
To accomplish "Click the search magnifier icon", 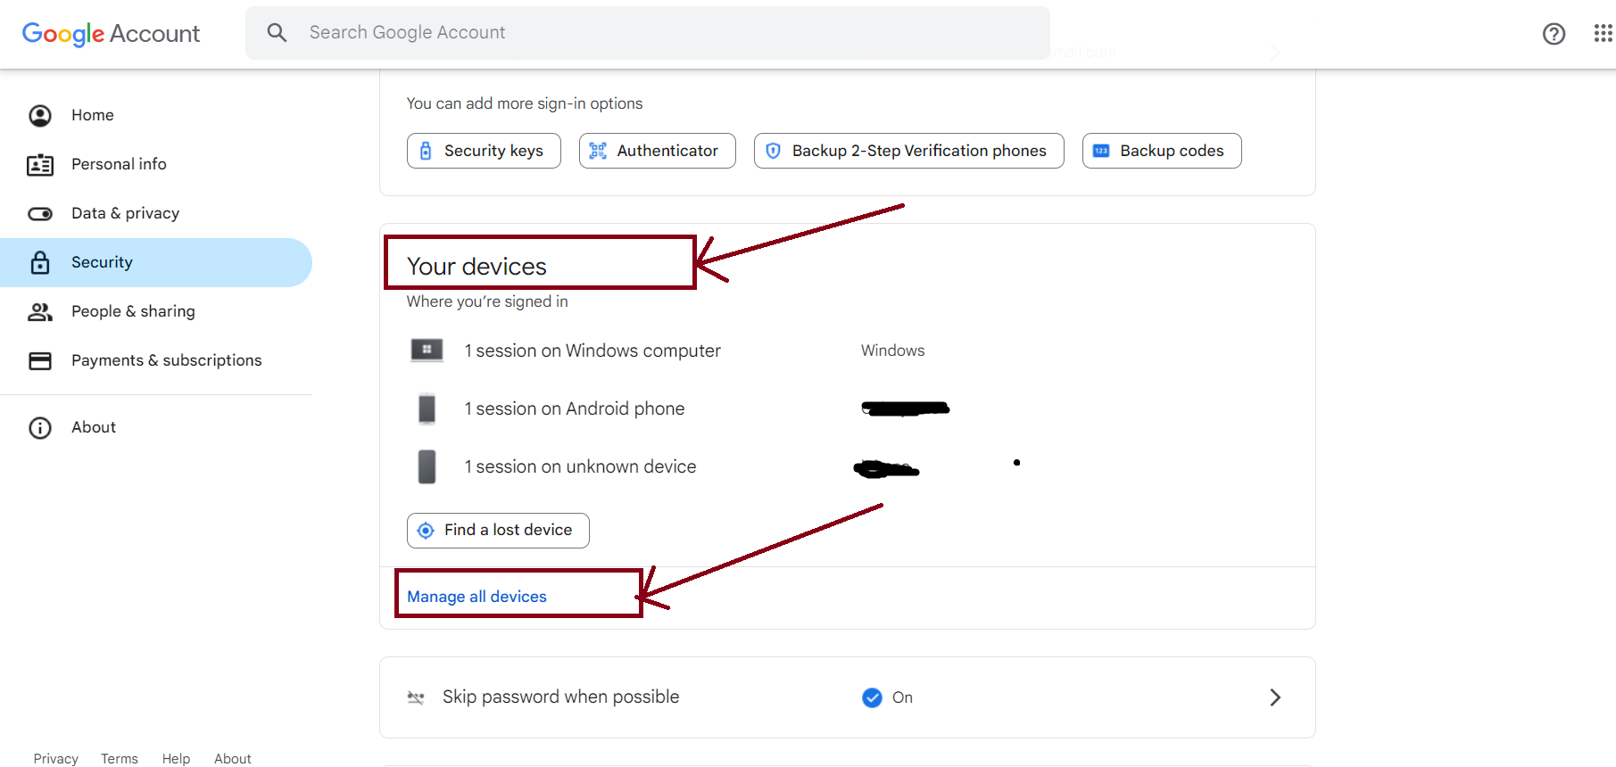I will (277, 33).
